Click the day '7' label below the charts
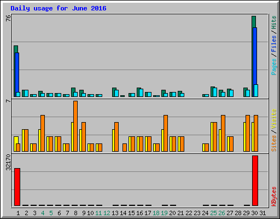This screenshot has width=280, height=219. point(67,213)
